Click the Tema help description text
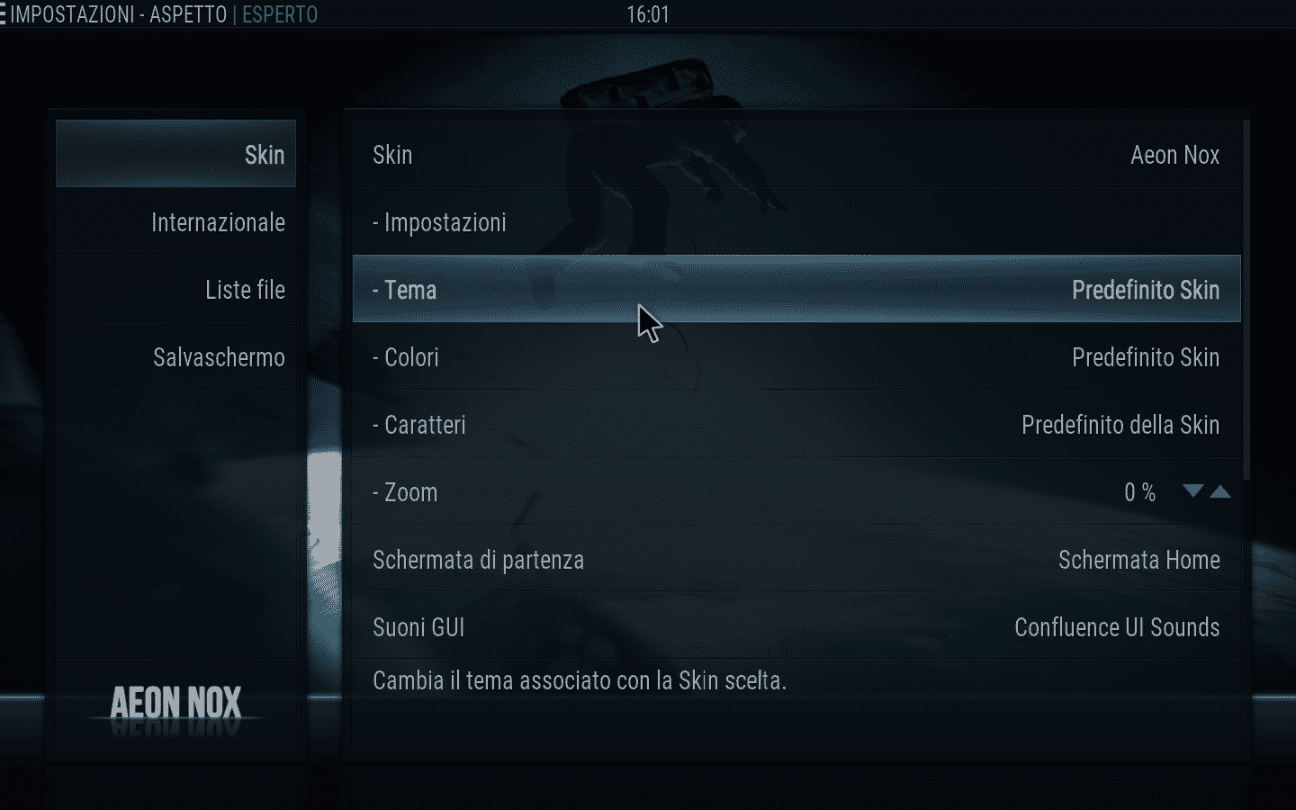The height and width of the screenshot is (810, 1296). point(580,680)
